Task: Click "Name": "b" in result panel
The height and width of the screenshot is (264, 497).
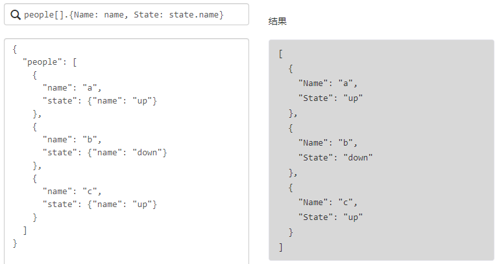Action: [328, 142]
